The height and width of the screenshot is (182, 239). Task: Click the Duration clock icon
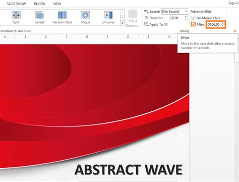point(146,18)
